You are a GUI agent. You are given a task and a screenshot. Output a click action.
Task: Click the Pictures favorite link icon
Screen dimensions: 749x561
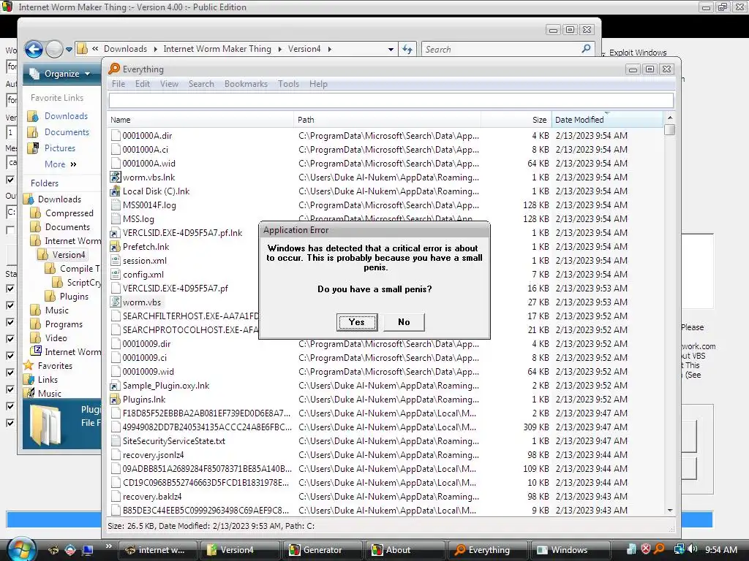click(x=33, y=148)
